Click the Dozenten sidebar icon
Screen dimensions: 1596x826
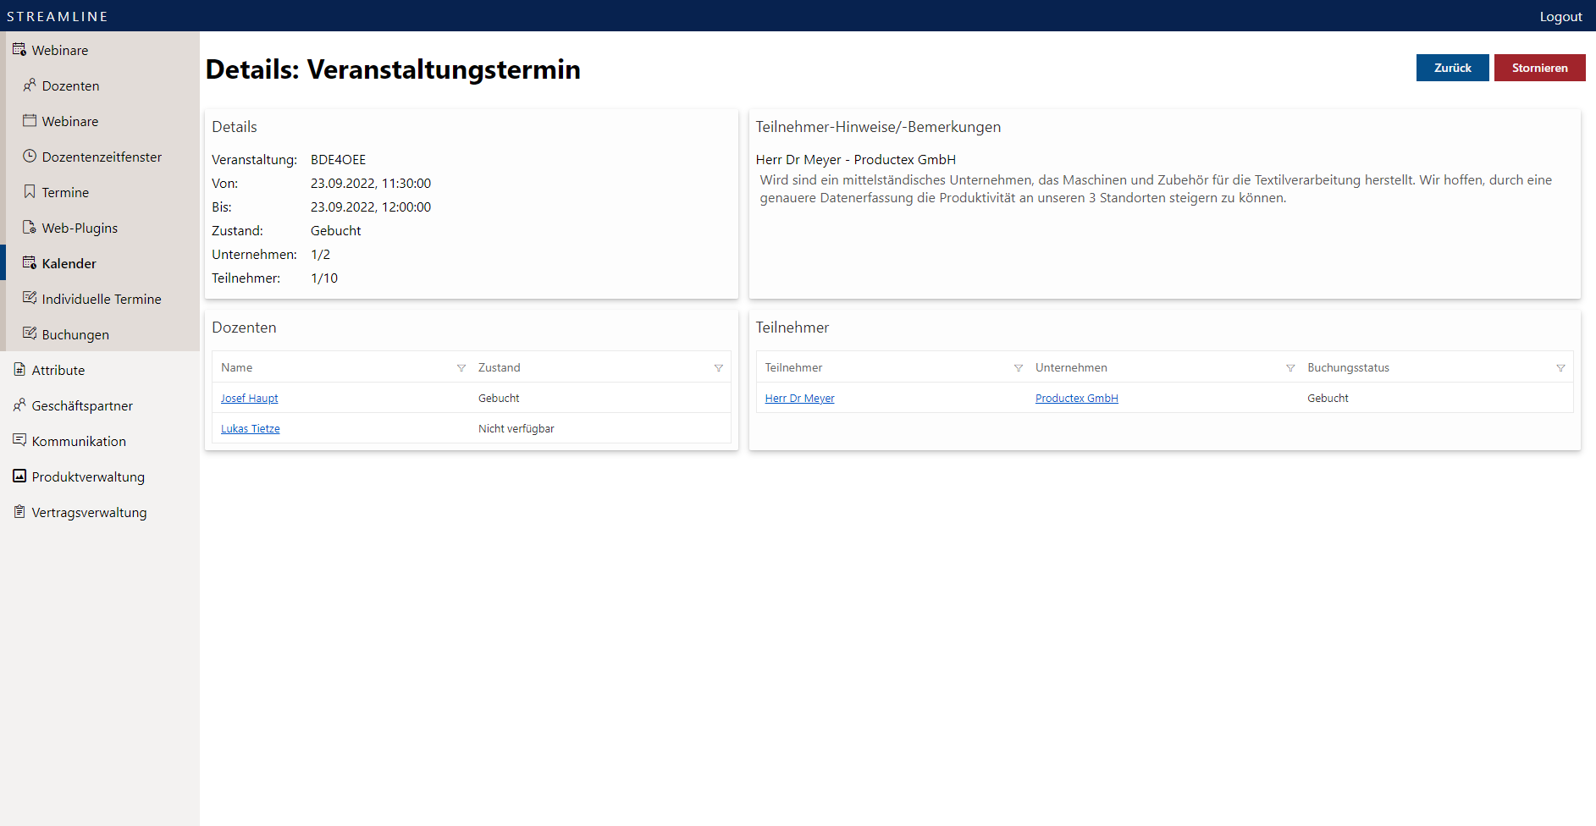point(30,85)
